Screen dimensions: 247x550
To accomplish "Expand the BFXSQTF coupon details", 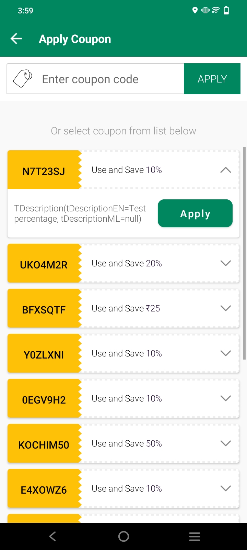I will [x=225, y=308].
